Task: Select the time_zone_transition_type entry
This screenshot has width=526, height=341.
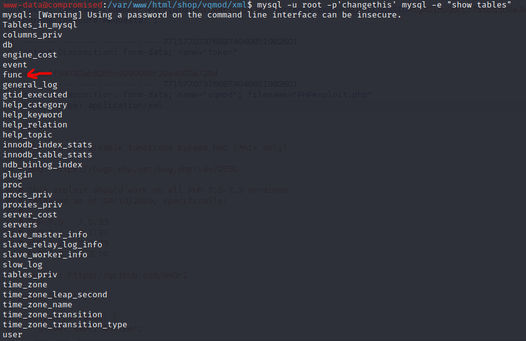Action: tap(65, 325)
